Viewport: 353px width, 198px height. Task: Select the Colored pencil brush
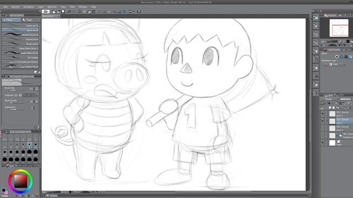click(x=20, y=39)
